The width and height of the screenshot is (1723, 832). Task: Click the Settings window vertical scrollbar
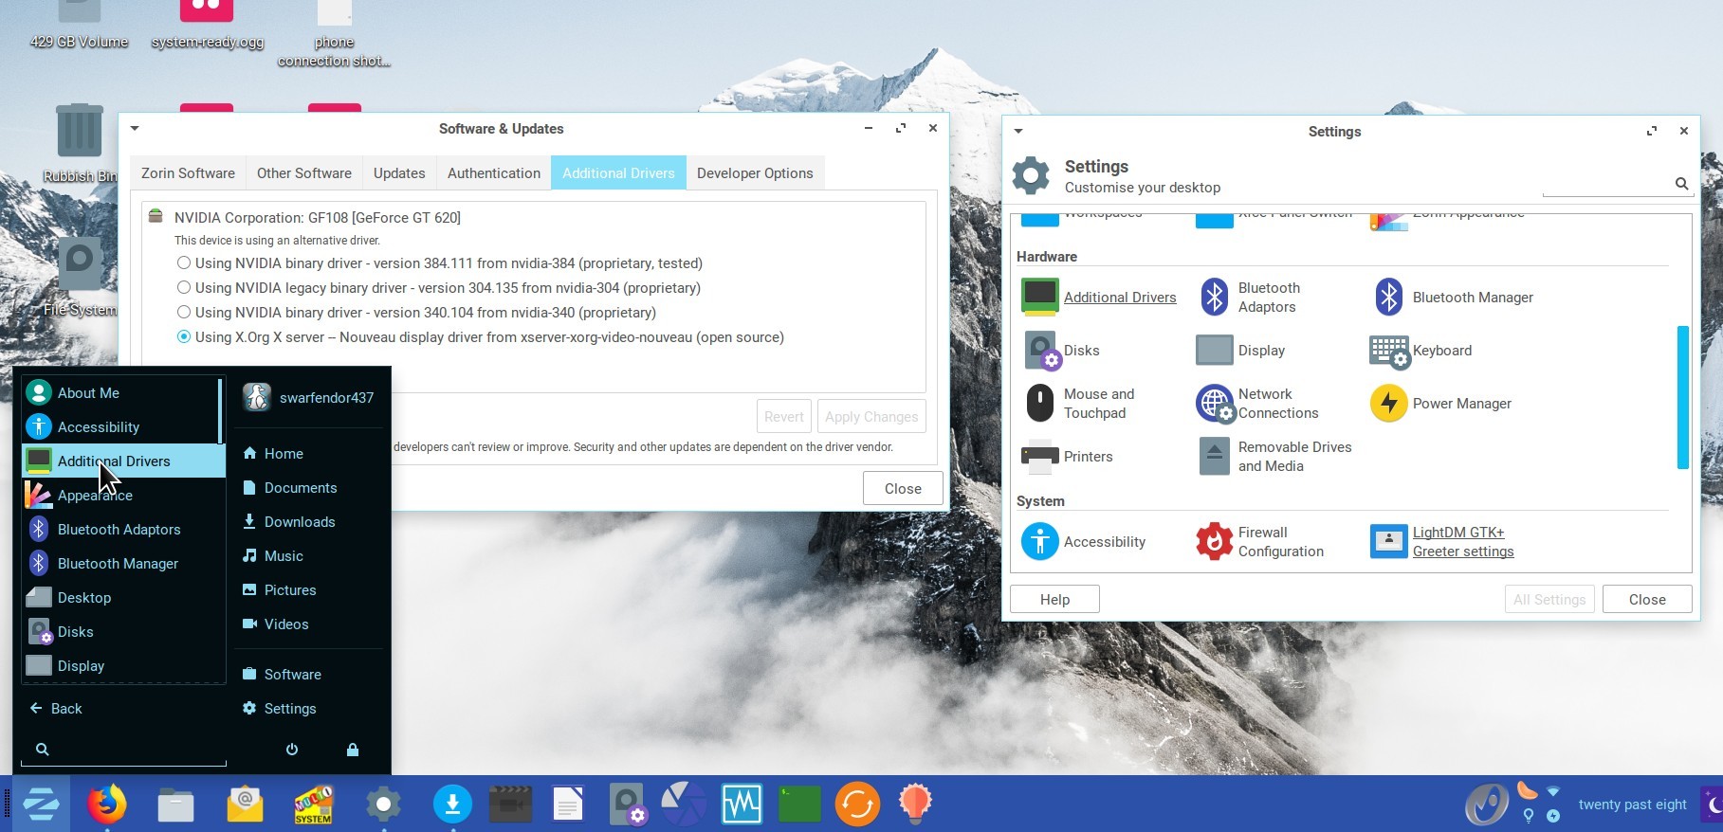(1682, 398)
